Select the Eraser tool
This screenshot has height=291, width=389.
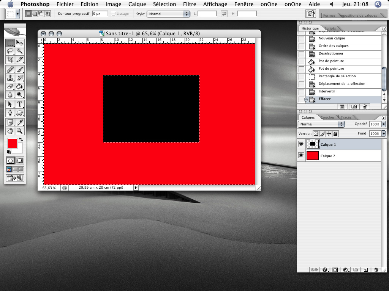click(x=10, y=86)
